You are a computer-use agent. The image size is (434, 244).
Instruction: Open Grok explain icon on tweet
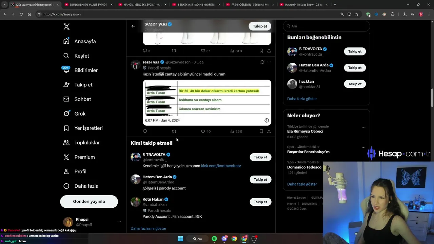click(x=262, y=62)
